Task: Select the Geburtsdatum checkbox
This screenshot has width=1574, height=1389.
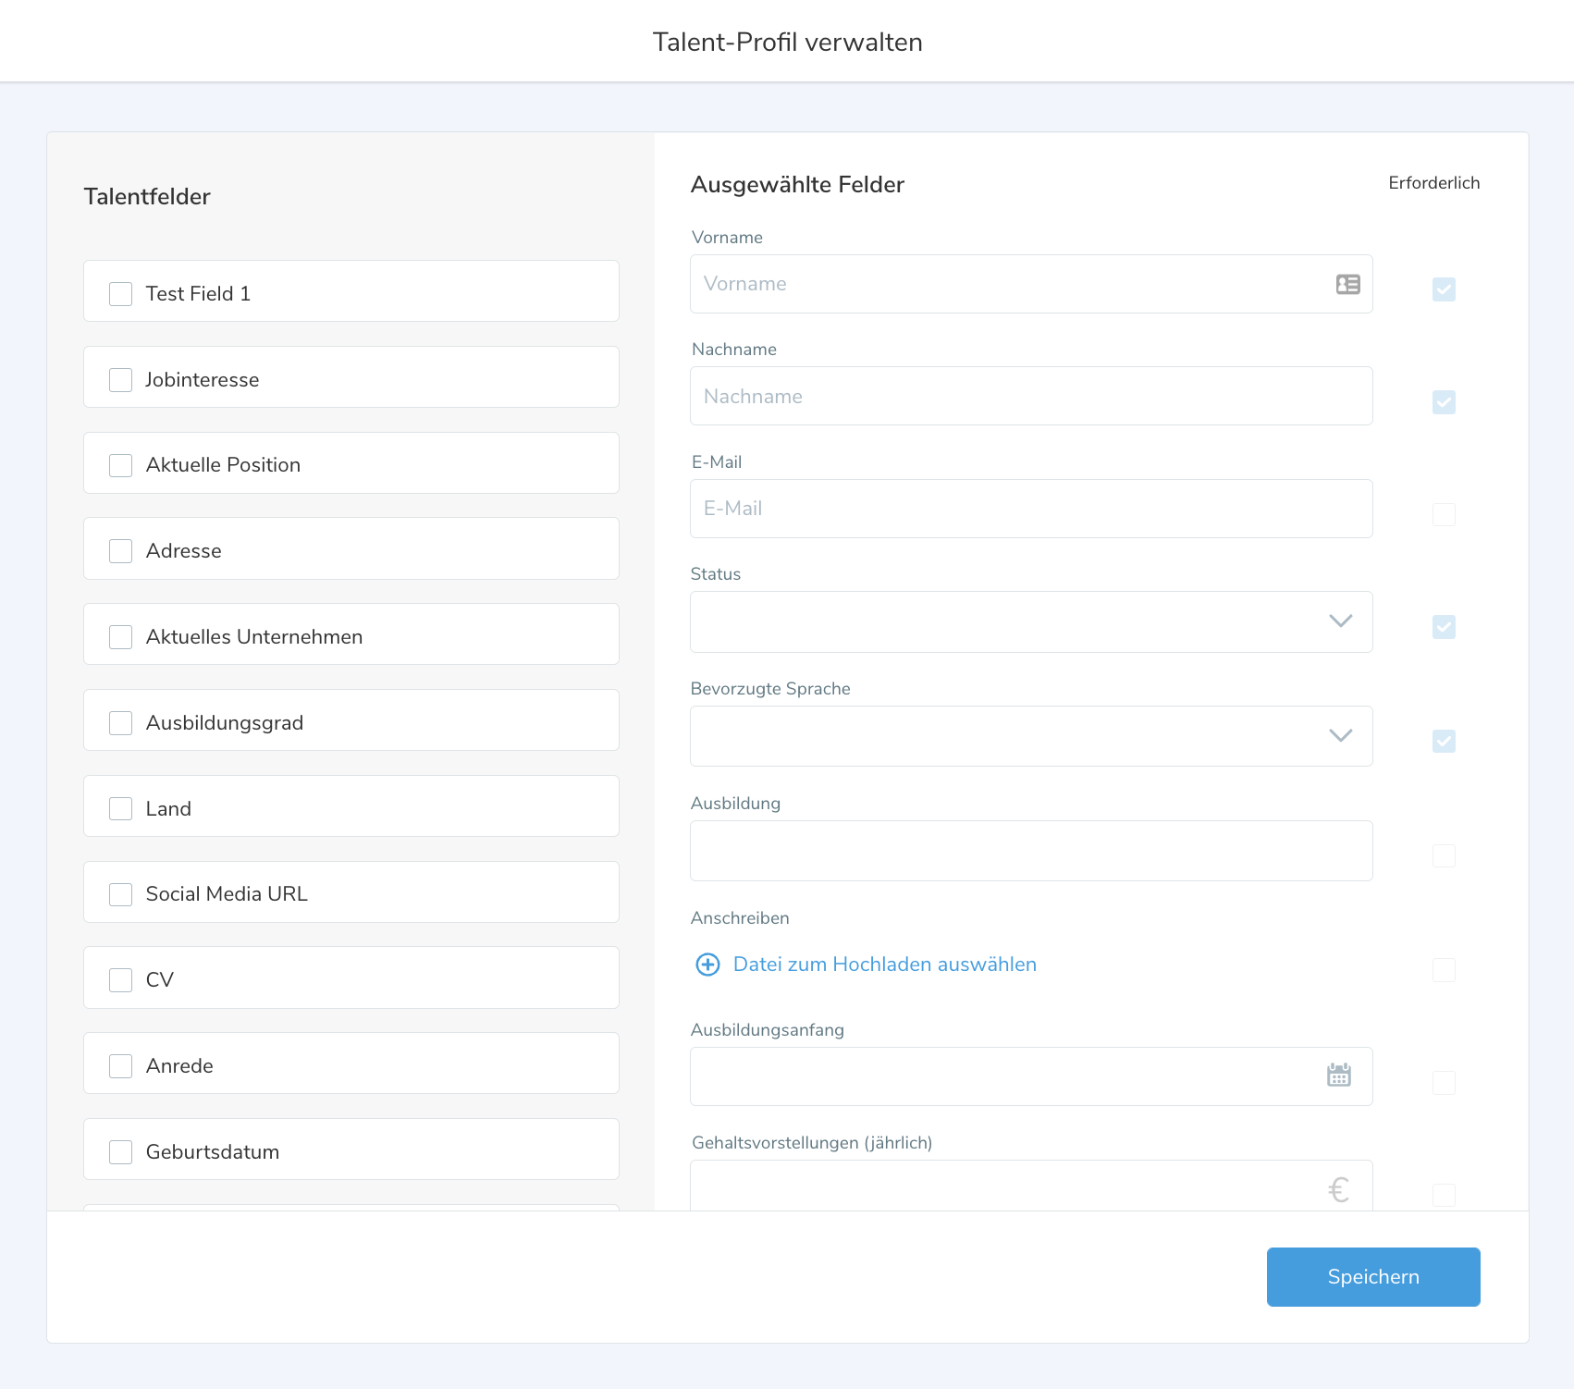Action: click(121, 1152)
